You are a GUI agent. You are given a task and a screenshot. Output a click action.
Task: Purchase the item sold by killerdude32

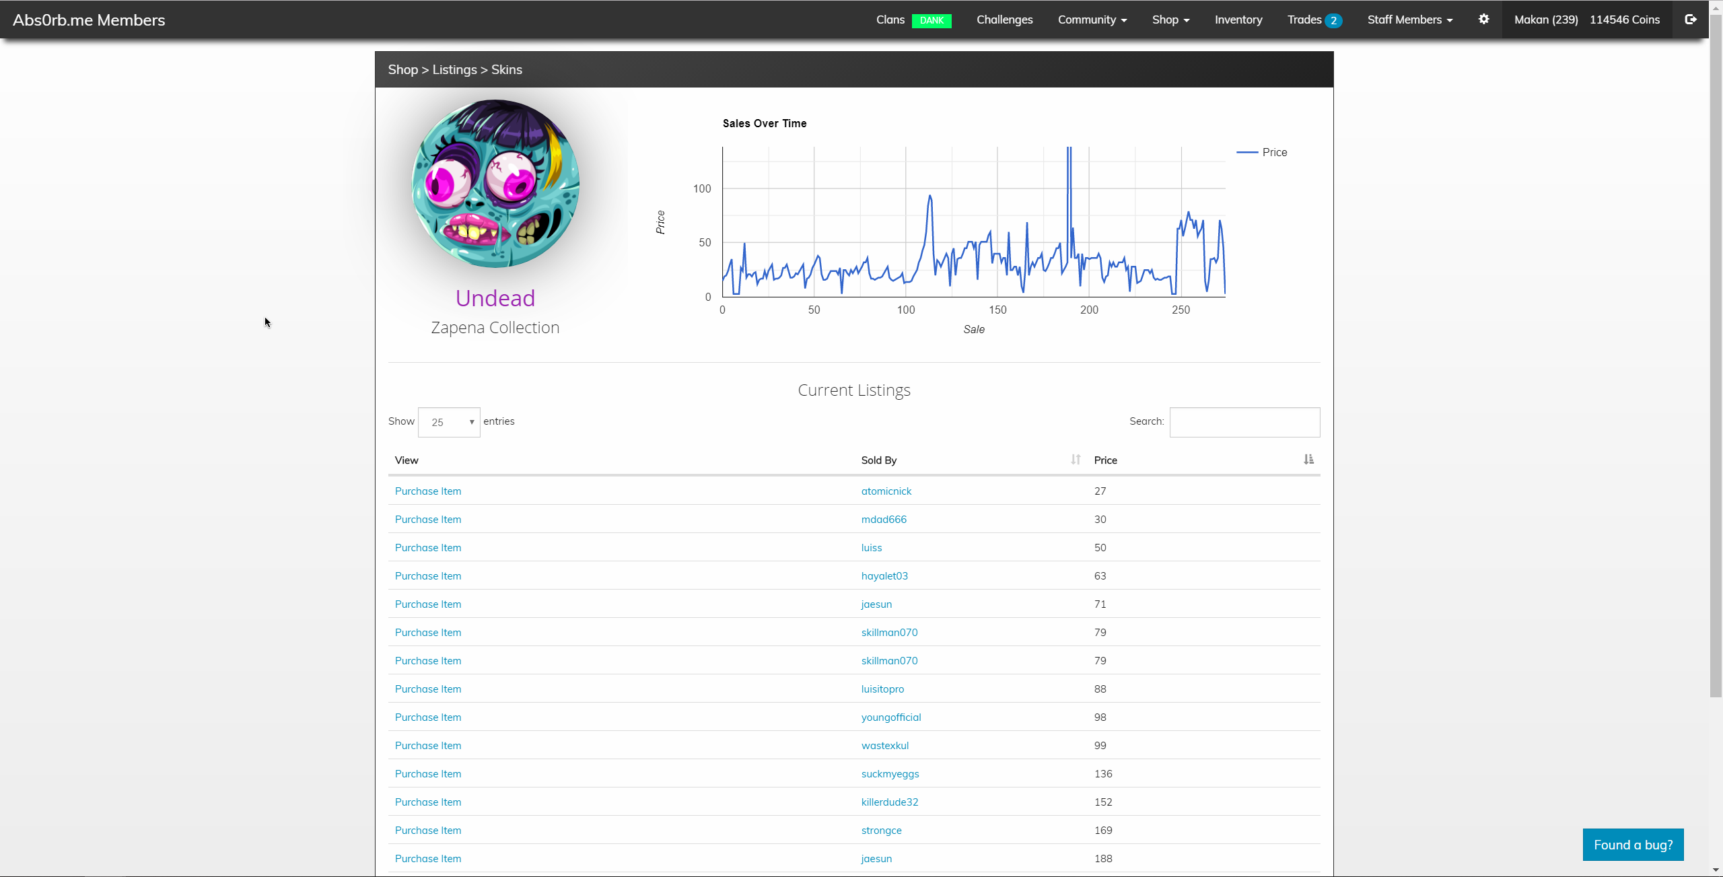click(x=428, y=802)
